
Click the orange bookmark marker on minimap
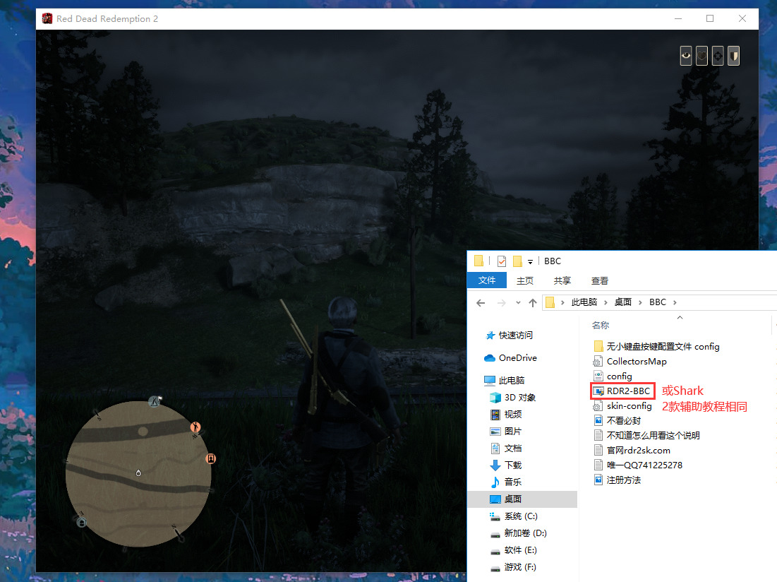point(210,458)
